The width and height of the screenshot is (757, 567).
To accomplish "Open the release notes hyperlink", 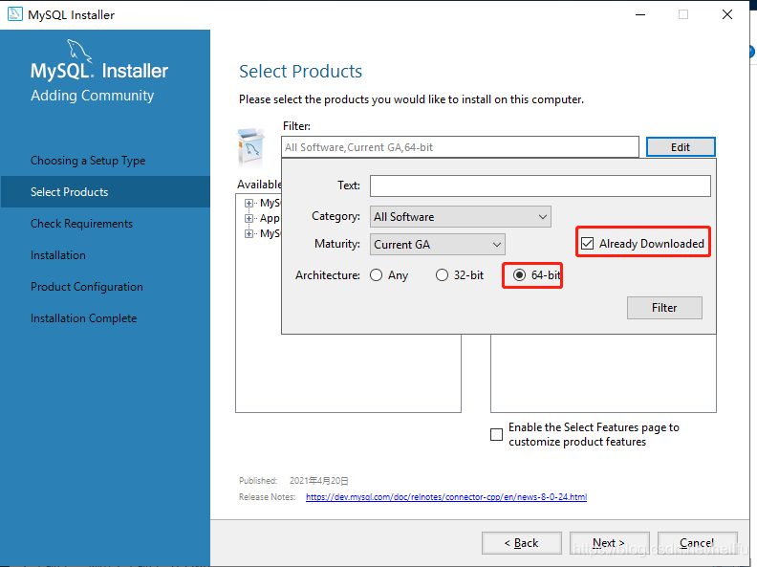I will [x=446, y=497].
